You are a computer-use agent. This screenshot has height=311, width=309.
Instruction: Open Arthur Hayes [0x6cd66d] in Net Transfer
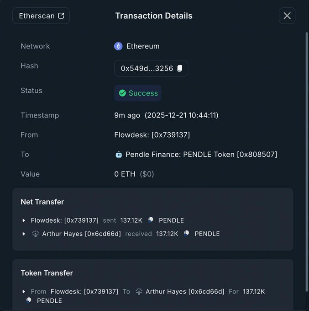tap(81, 234)
